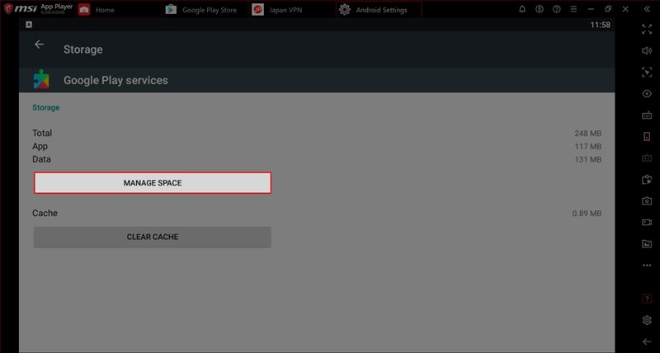This screenshot has height=353, width=660.
Task: Select the Android Settings tab
Action: coord(379,10)
